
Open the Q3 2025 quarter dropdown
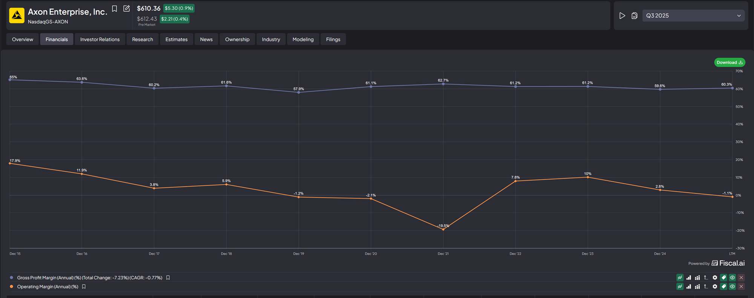click(x=693, y=16)
